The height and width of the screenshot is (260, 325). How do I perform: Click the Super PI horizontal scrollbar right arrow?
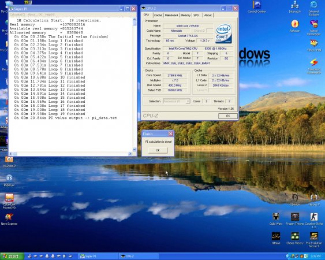[x=130, y=154]
